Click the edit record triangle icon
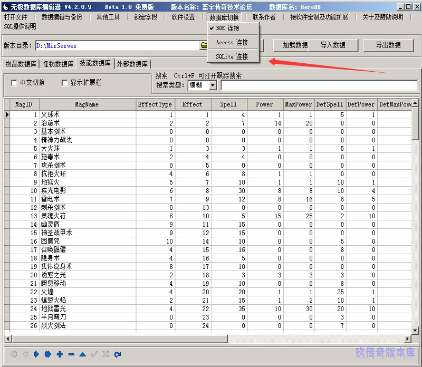This screenshot has height=367, width=422. 83,354
